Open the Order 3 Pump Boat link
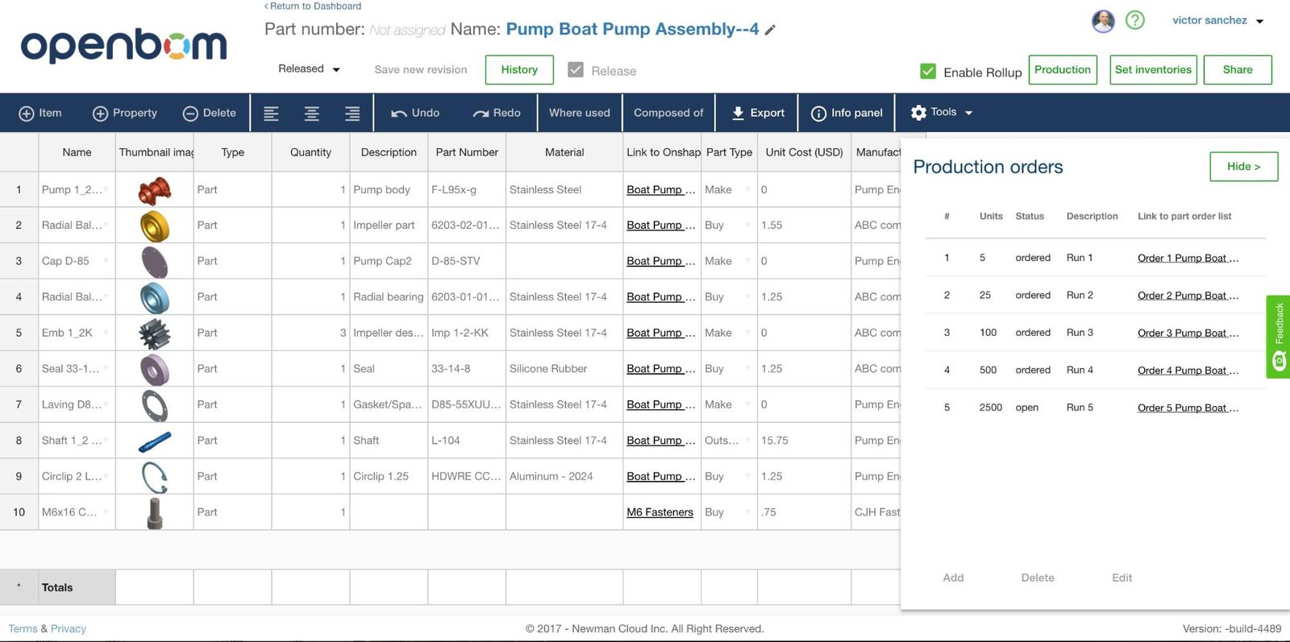Screen dimensions: 1290x642 (x=1187, y=333)
